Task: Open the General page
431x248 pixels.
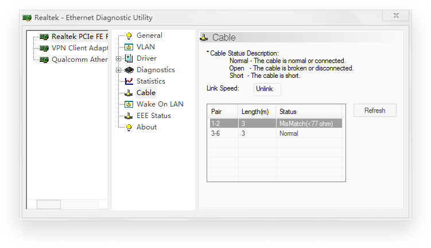Action: (x=149, y=36)
